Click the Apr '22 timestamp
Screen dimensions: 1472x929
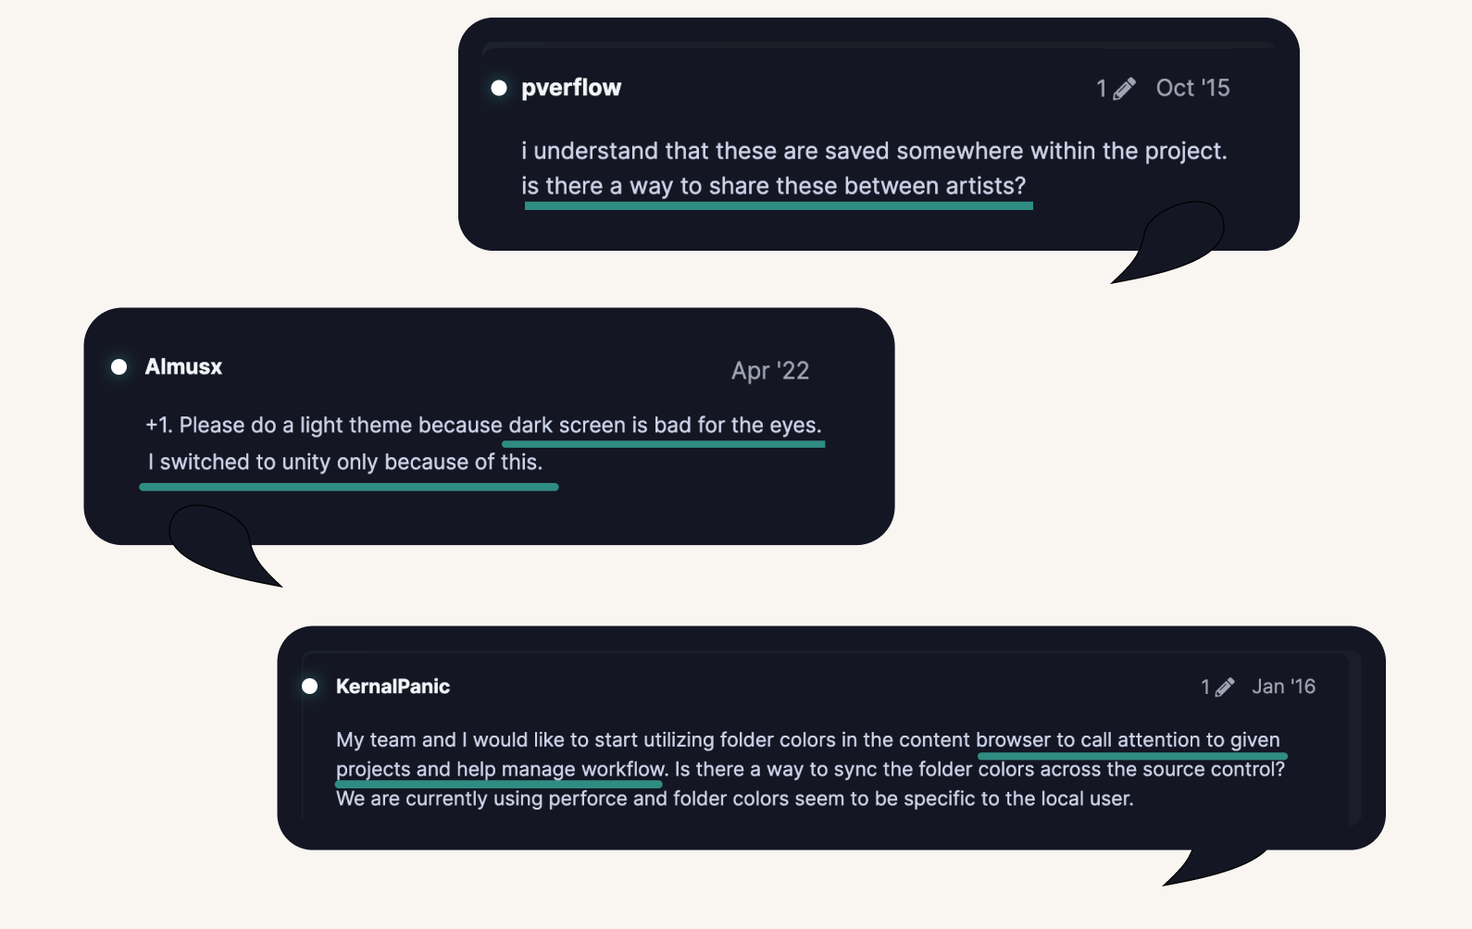[x=770, y=371]
